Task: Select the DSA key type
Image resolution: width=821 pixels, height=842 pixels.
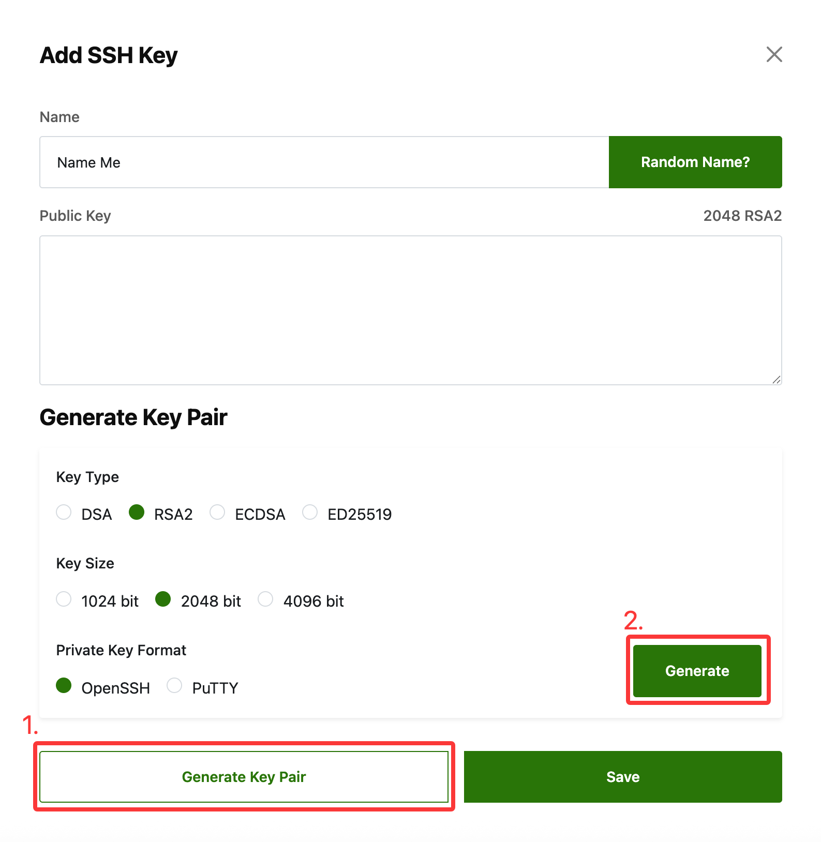Action: click(64, 513)
